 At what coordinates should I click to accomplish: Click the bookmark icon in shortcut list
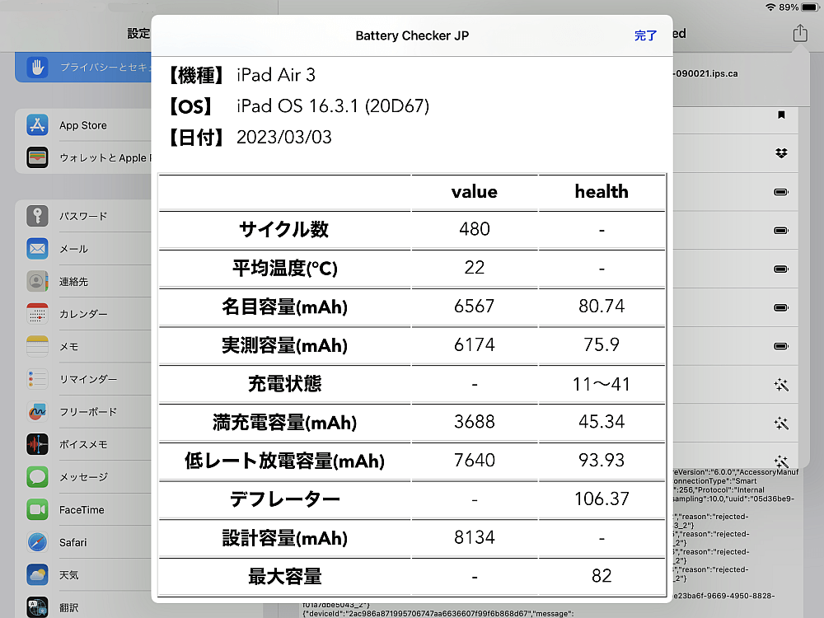(x=781, y=115)
